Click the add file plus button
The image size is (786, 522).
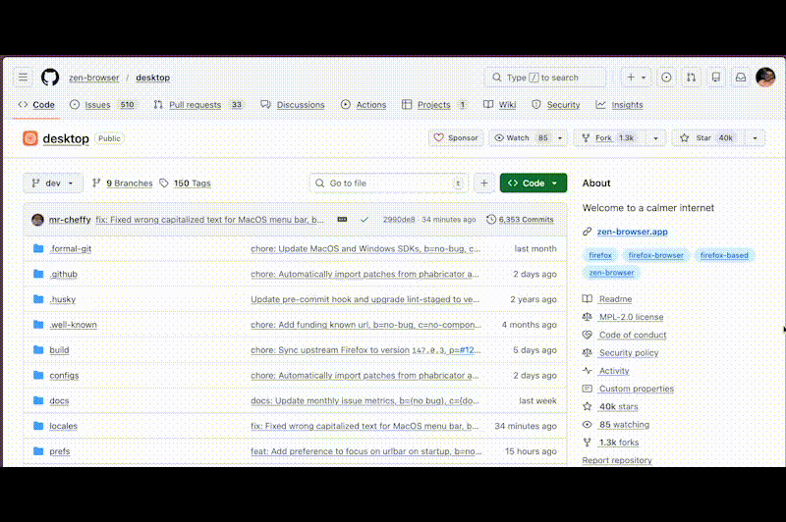tap(483, 183)
